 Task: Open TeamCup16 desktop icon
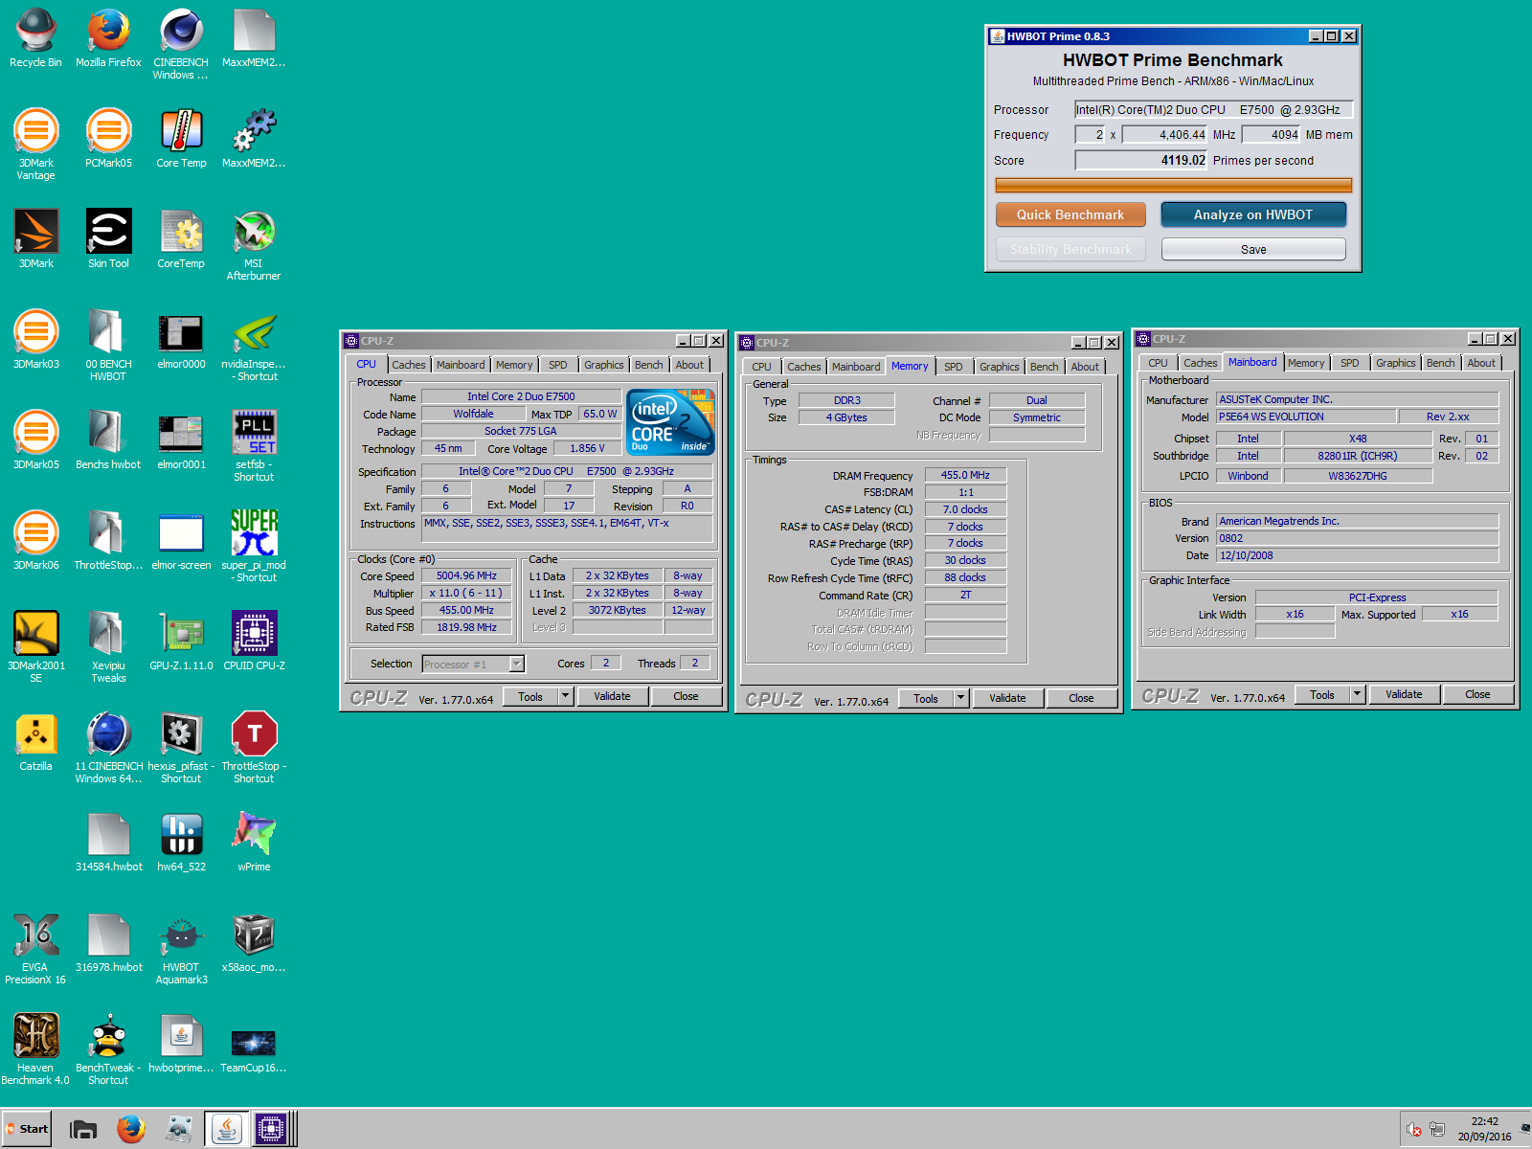254,1044
